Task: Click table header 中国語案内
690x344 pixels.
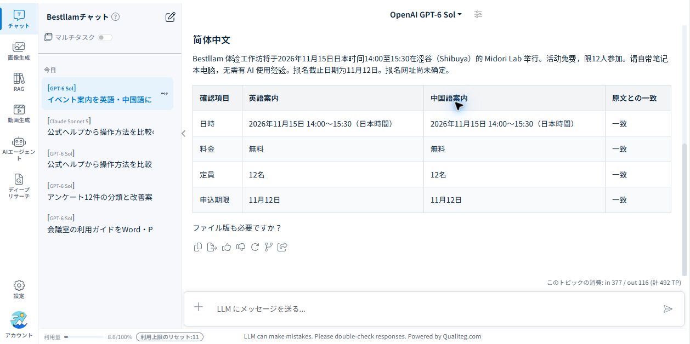Action: click(x=449, y=98)
